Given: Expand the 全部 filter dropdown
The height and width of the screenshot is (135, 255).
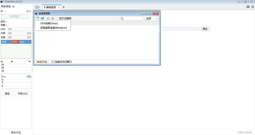Looking at the screenshot, I should [x=152, y=18].
